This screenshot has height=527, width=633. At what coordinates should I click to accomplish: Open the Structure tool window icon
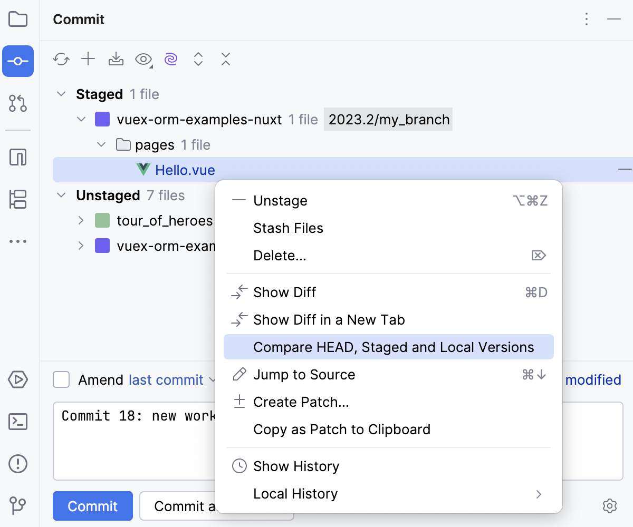18,200
